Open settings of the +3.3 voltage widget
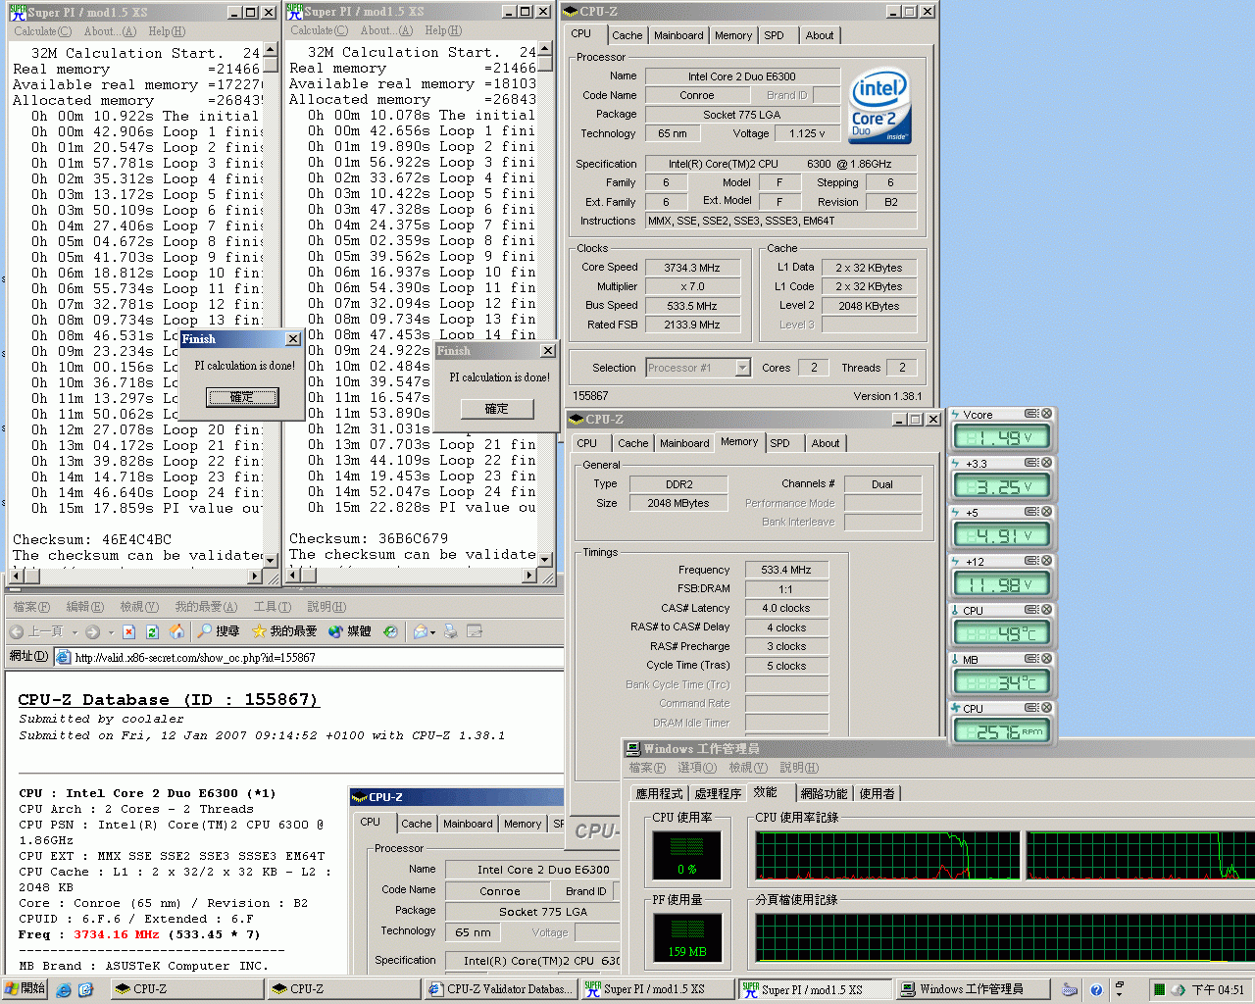This screenshot has width=1255, height=1004. (x=1031, y=463)
